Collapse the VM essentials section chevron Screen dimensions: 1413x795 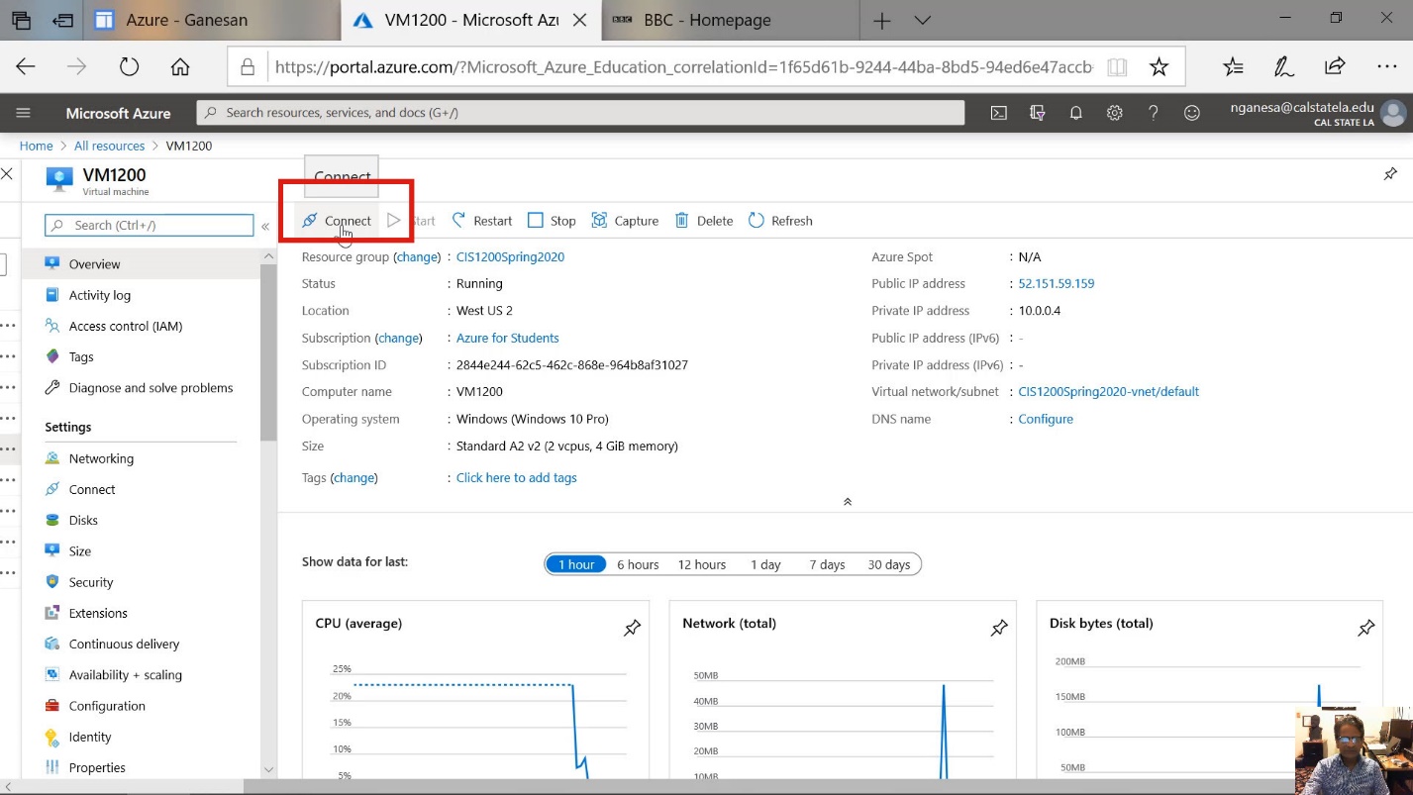(848, 502)
